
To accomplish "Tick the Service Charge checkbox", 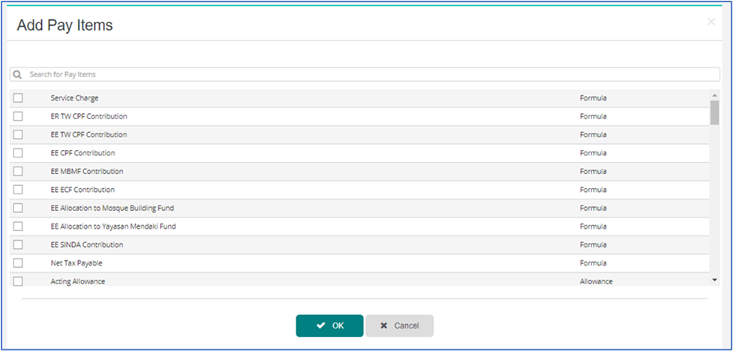I will point(18,98).
